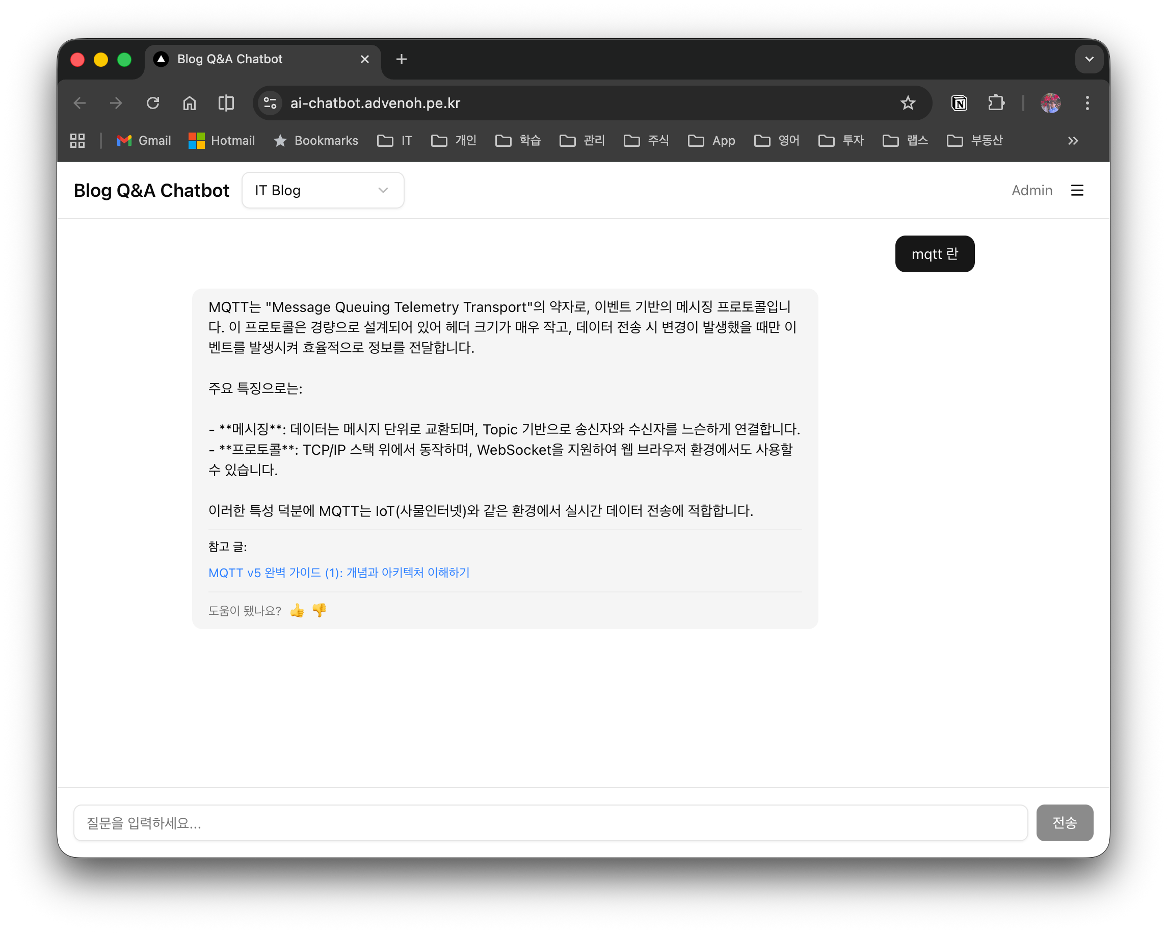Open the Notion extension in the toolbar
The width and height of the screenshot is (1167, 933).
pyautogui.click(x=959, y=103)
